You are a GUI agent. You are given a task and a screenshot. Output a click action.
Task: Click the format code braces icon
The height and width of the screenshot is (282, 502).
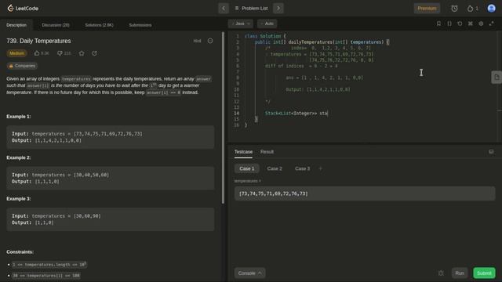[x=449, y=23]
